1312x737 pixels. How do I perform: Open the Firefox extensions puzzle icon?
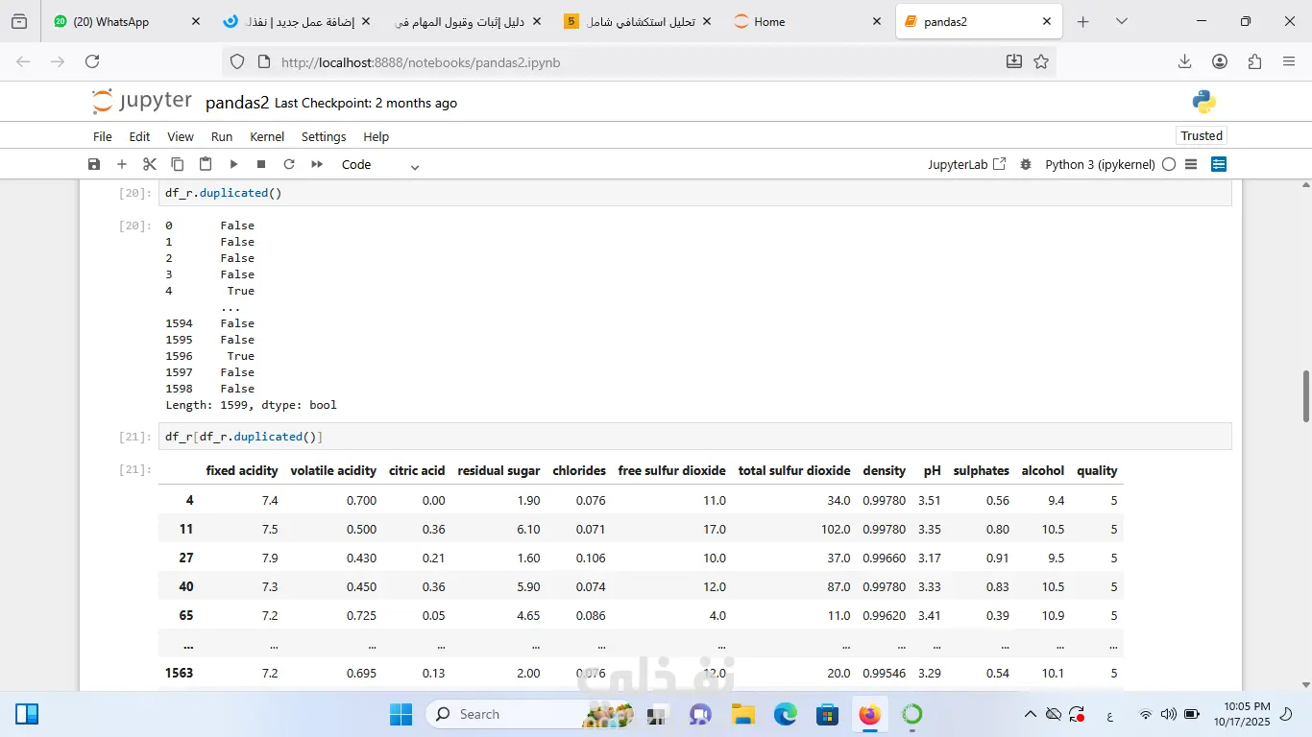pyautogui.click(x=1254, y=61)
